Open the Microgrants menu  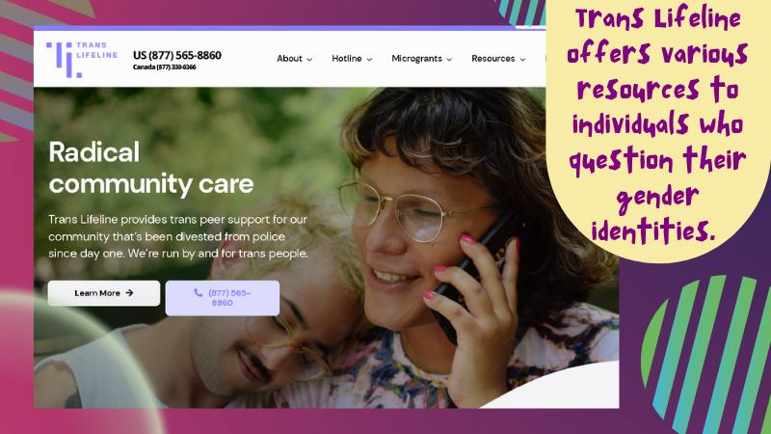point(421,59)
